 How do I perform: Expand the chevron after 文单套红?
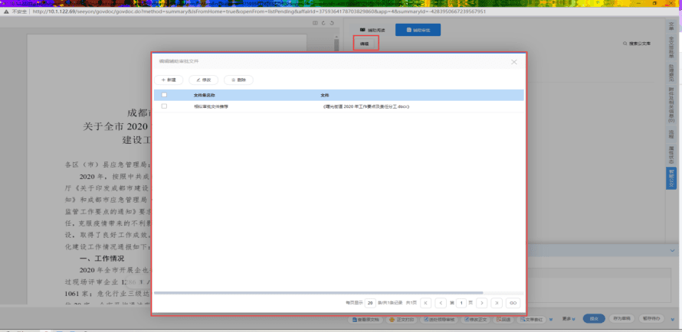coord(551,319)
